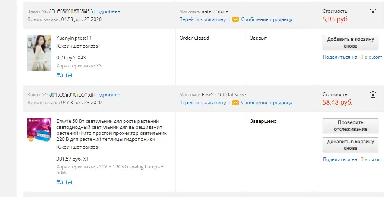This screenshot has width=390, height=197.
Task: Open Подробнее for the second order
Action: pyautogui.click(x=107, y=95)
